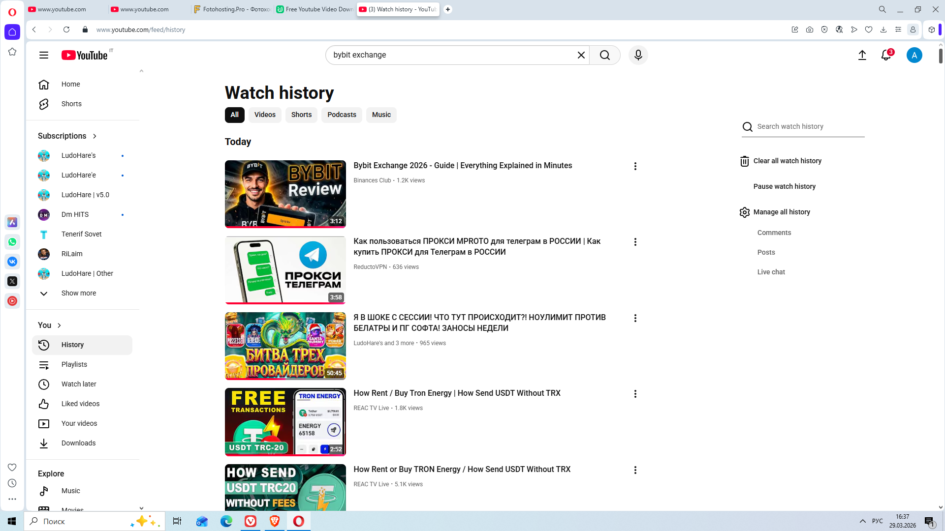Select the Shorts filter chip
The width and height of the screenshot is (945, 531).
(x=301, y=115)
